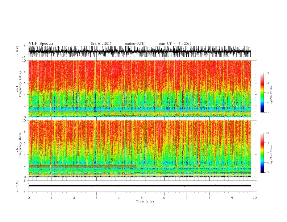The width and height of the screenshot is (287, 222).
Task: Click the '0' tick on the time axis
Action: [29, 198]
